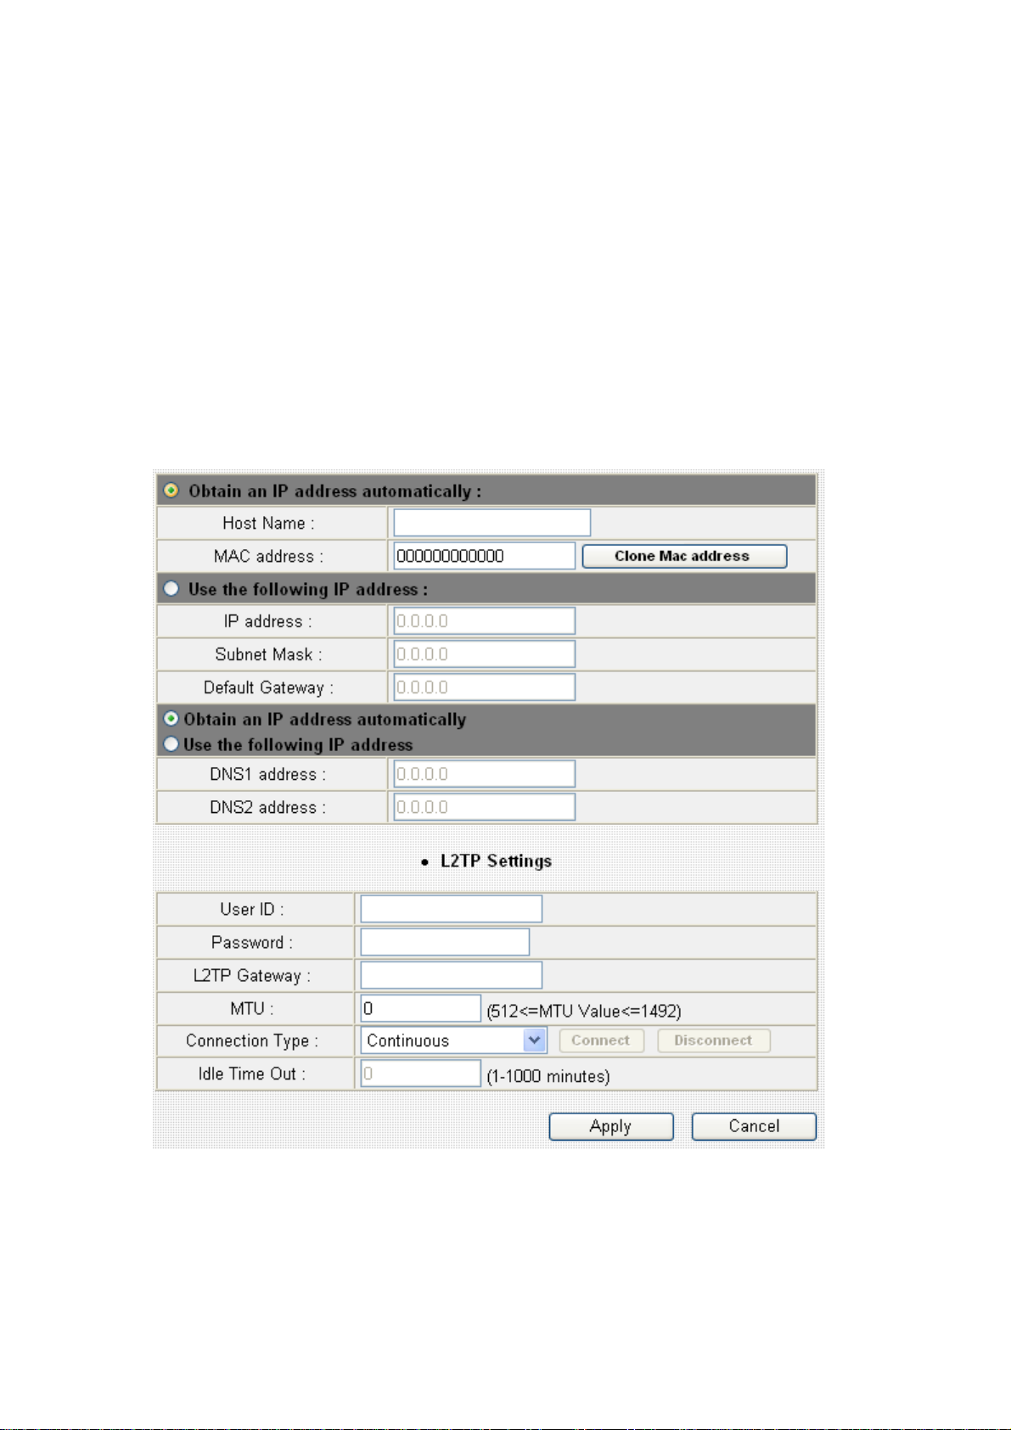Click into the MAC address field
Image resolution: width=1011 pixels, height=1430 pixels.
click(484, 556)
